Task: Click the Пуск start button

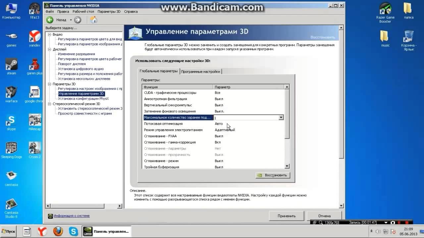Action: [9, 231]
